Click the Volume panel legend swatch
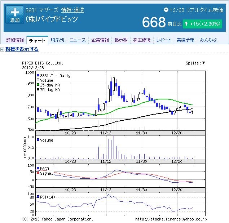Screen dimensions: 229x223 [x=38, y=140]
